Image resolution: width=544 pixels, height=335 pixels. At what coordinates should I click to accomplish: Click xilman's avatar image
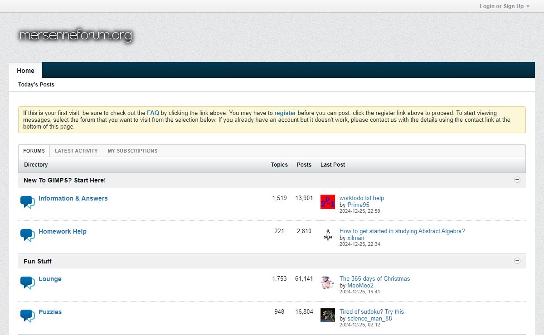click(327, 235)
